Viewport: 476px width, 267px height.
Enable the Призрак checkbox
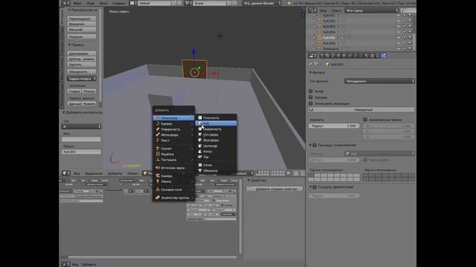[311, 97]
